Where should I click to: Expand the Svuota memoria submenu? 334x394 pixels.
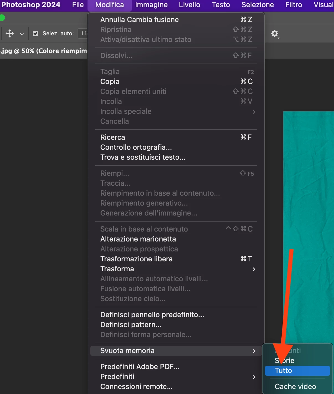(176, 351)
